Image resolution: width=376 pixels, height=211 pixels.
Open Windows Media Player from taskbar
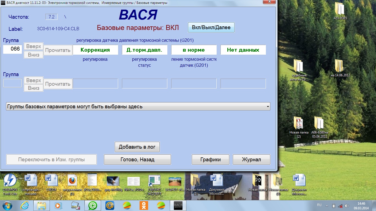(58, 205)
